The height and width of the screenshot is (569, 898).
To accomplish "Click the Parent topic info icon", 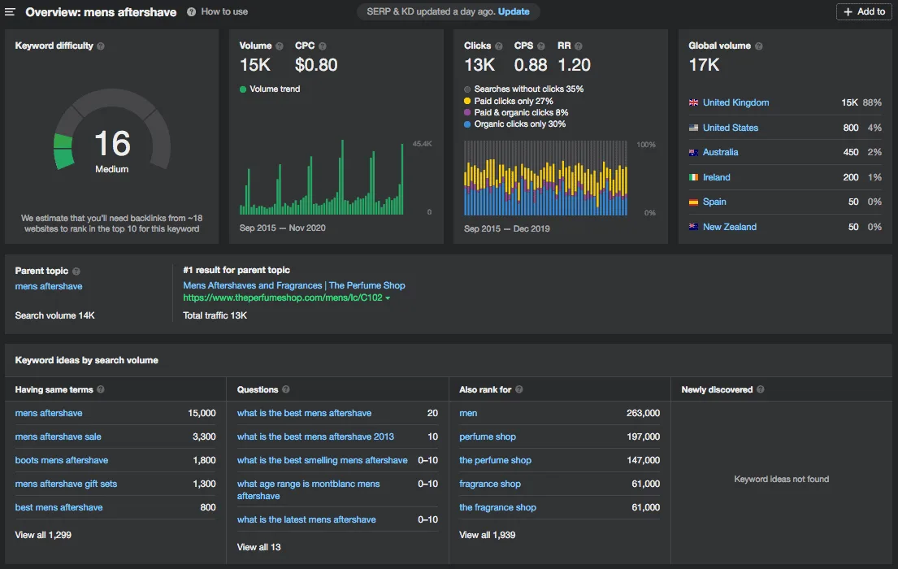I will (x=76, y=271).
